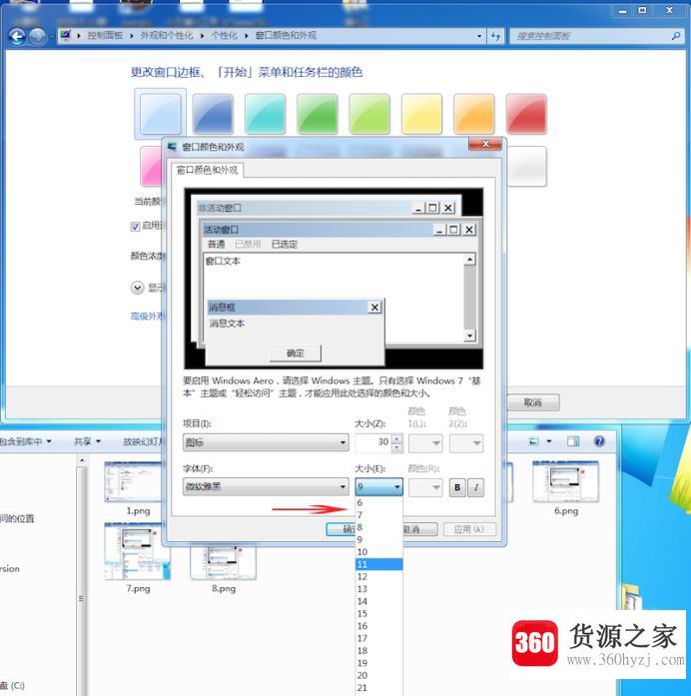
Task: Click the preview scrollbar up arrow
Action: click(x=469, y=260)
